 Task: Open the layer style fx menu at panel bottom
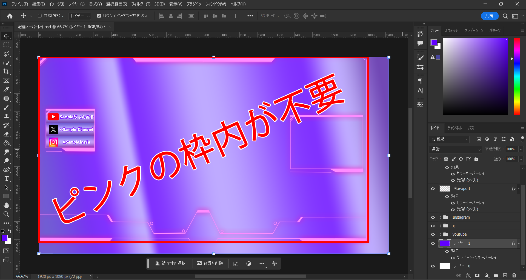click(468, 275)
